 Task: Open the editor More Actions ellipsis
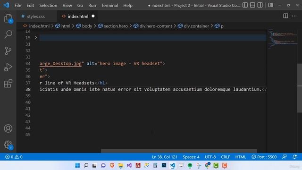(x=294, y=16)
